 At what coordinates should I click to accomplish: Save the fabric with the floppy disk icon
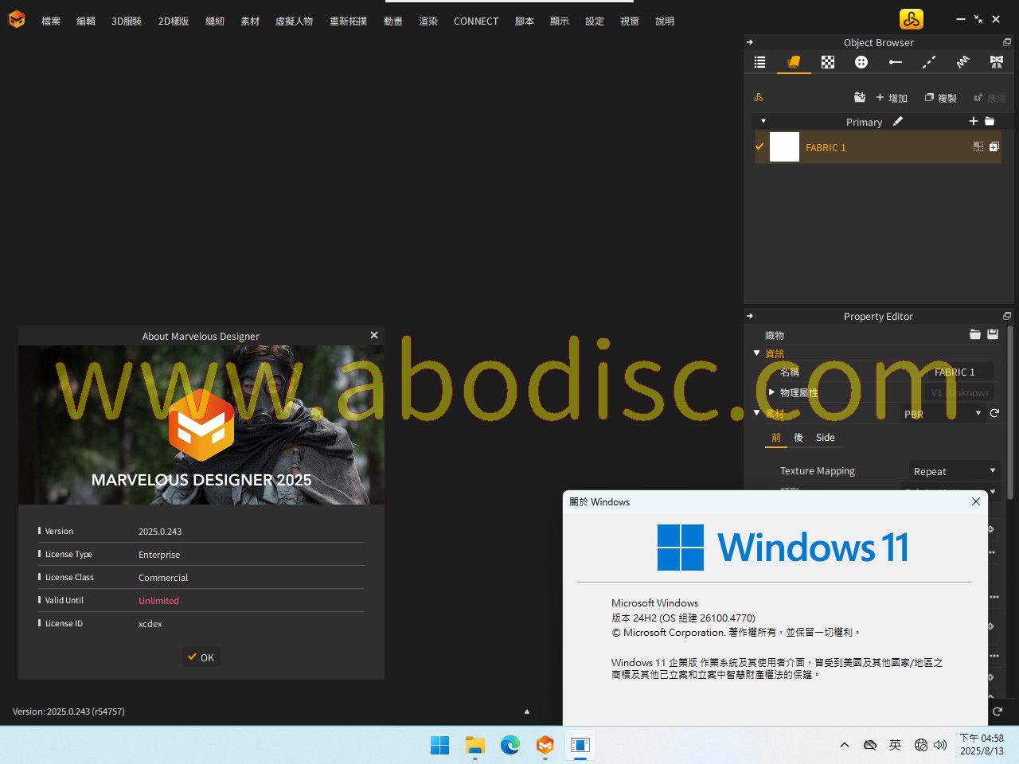coord(993,334)
